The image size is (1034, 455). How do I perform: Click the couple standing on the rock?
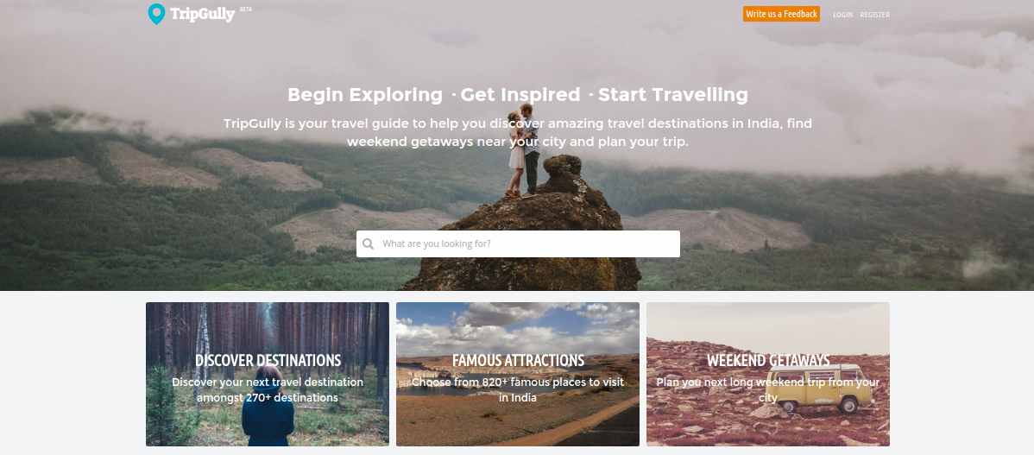coord(524,151)
